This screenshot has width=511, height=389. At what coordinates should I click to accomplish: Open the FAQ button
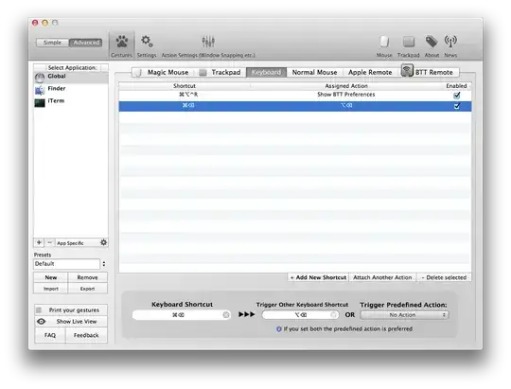pos(50,335)
